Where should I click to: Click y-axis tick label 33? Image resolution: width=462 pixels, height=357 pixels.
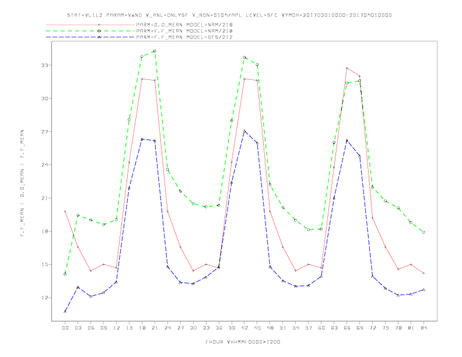click(44, 65)
